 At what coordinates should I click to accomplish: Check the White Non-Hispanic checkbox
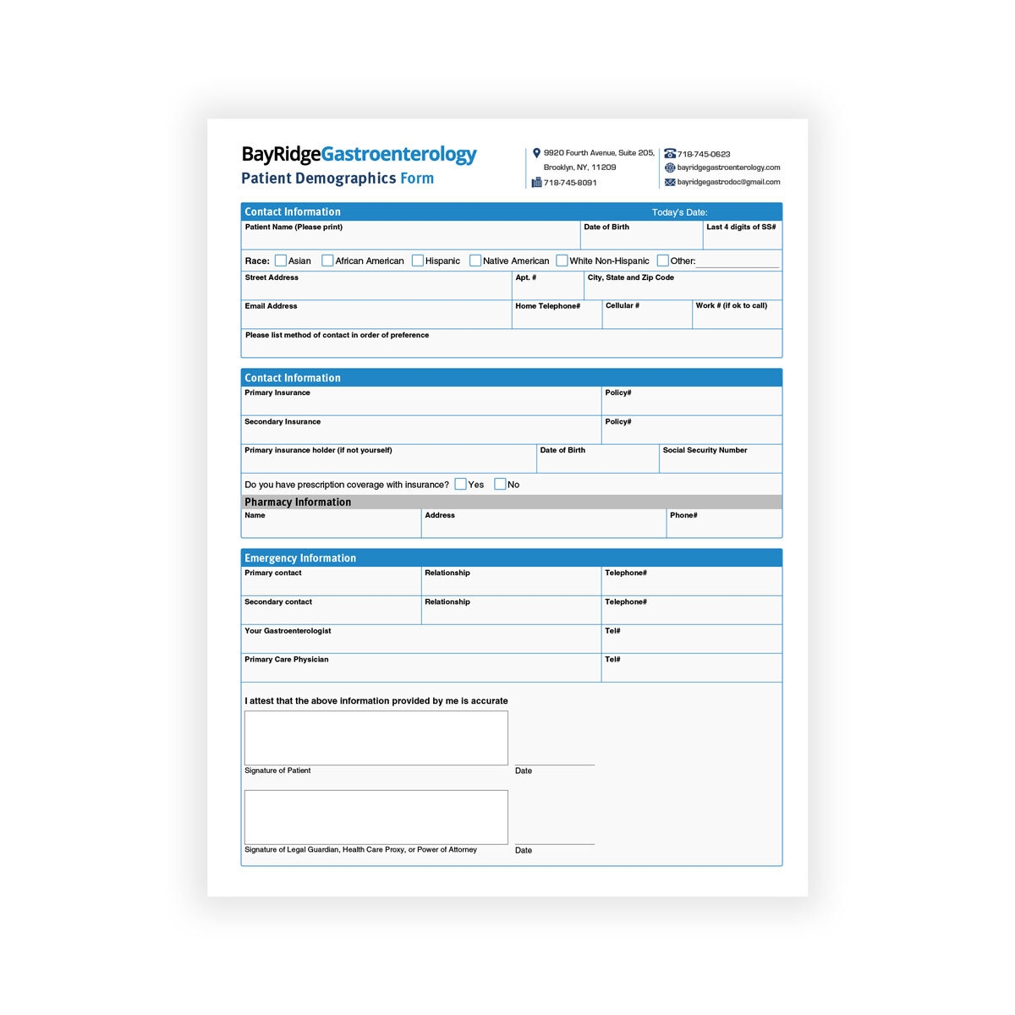[x=562, y=261]
